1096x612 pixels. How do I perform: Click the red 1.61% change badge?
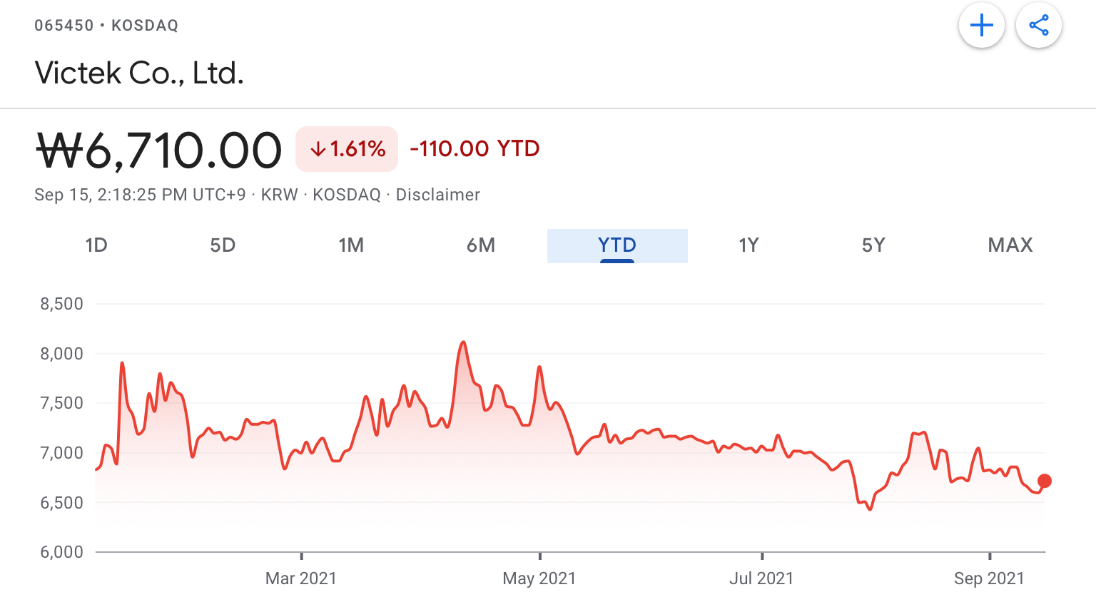point(347,149)
